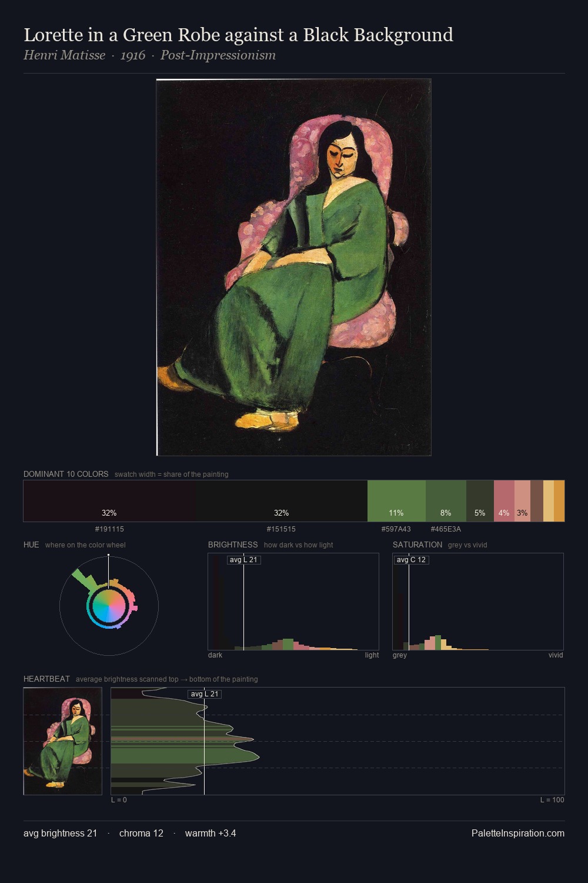Click the '#597A43' hex code label
Image resolution: width=588 pixels, height=883 pixels.
pyautogui.click(x=396, y=529)
